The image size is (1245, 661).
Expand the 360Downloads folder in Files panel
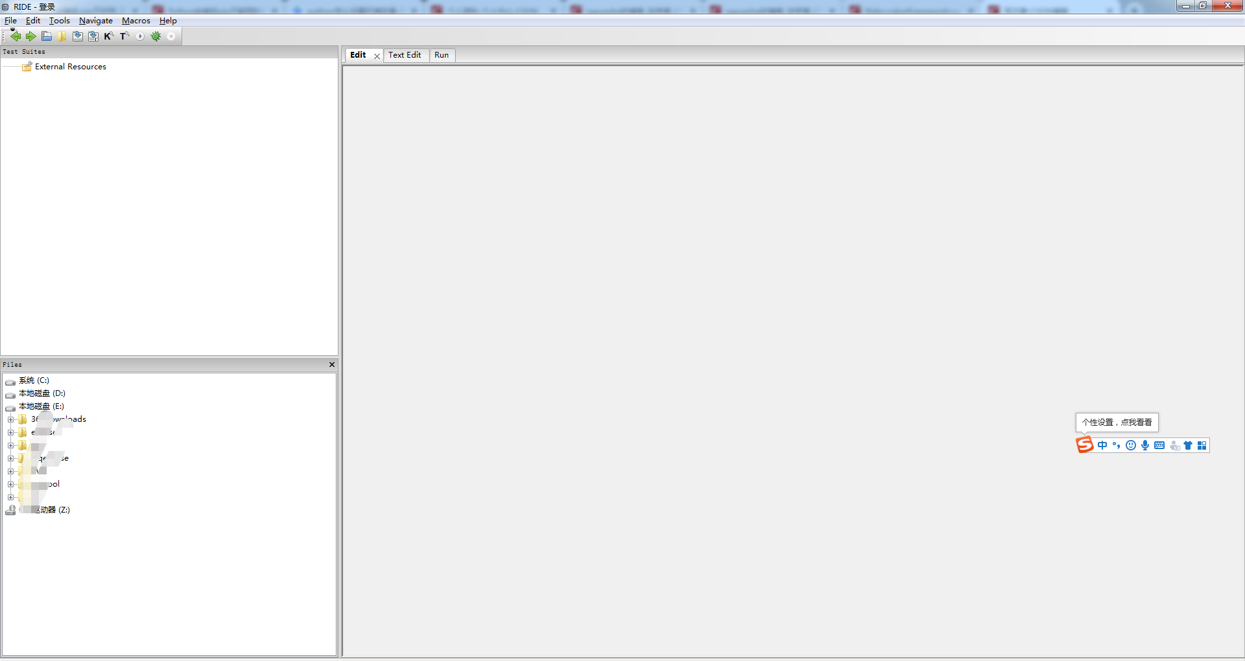coord(11,419)
